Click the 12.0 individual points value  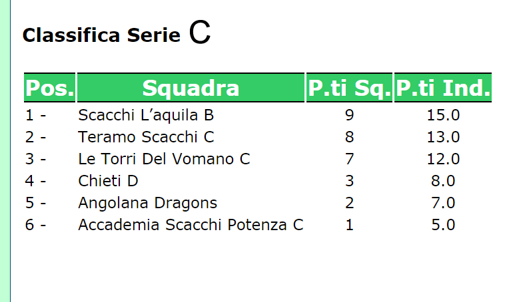pos(443,159)
